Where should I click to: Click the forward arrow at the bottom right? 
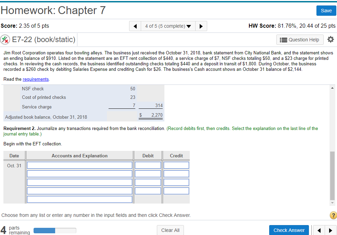(x=330, y=230)
